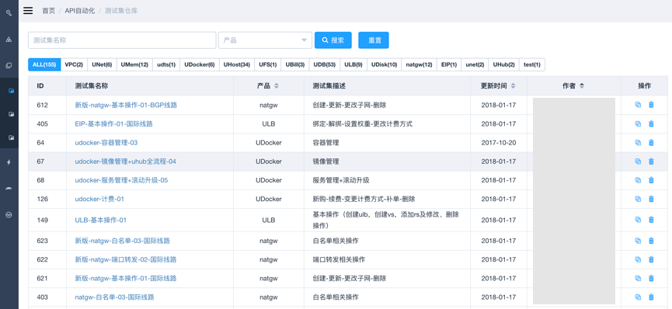The width and height of the screenshot is (672, 309).
Task: Sort table by 作者 column
Action: click(x=582, y=86)
